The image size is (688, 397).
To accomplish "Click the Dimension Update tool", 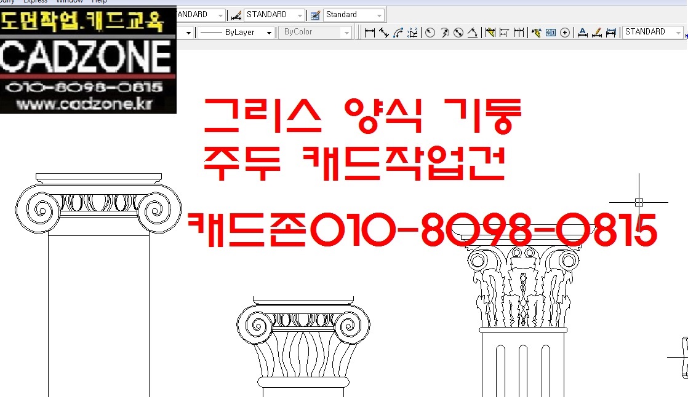I will 611,33.
